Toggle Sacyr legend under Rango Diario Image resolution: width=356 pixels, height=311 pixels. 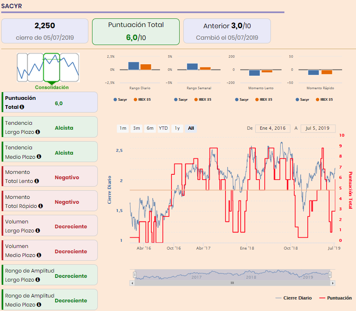click(120, 99)
